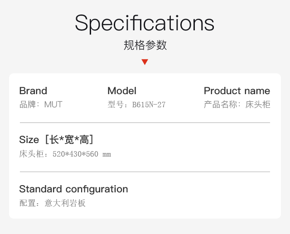
Task: Select model number B615N-27
Action: pos(149,105)
